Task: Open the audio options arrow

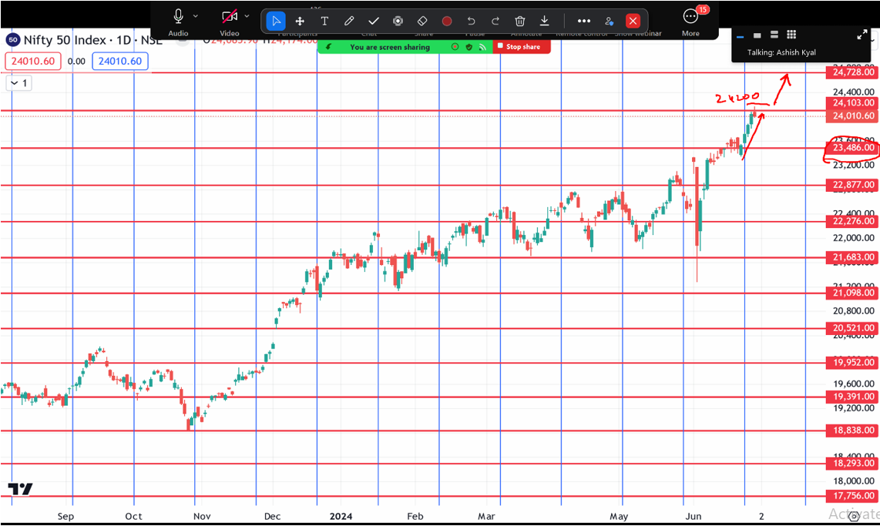Action: coord(195,16)
